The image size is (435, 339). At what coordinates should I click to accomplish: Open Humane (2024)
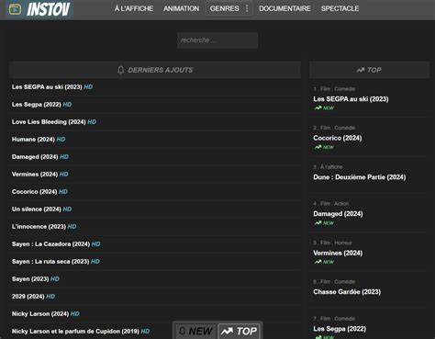pos(33,140)
